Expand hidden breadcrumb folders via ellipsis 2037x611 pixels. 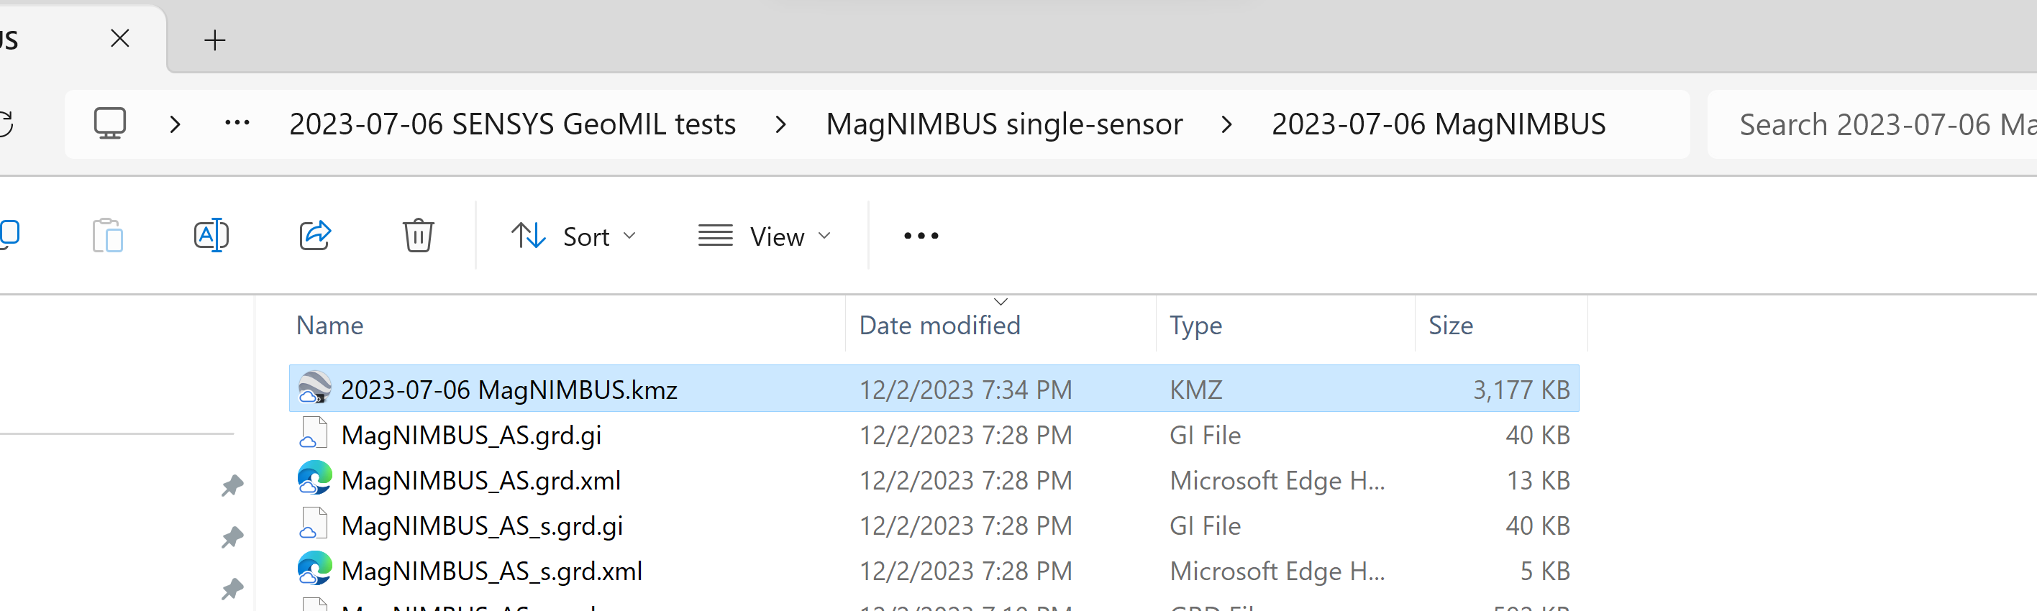(237, 124)
